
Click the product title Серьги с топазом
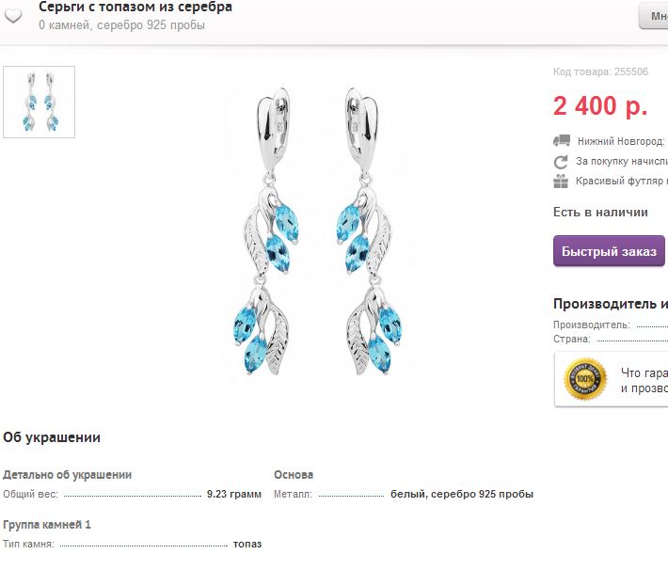(135, 8)
